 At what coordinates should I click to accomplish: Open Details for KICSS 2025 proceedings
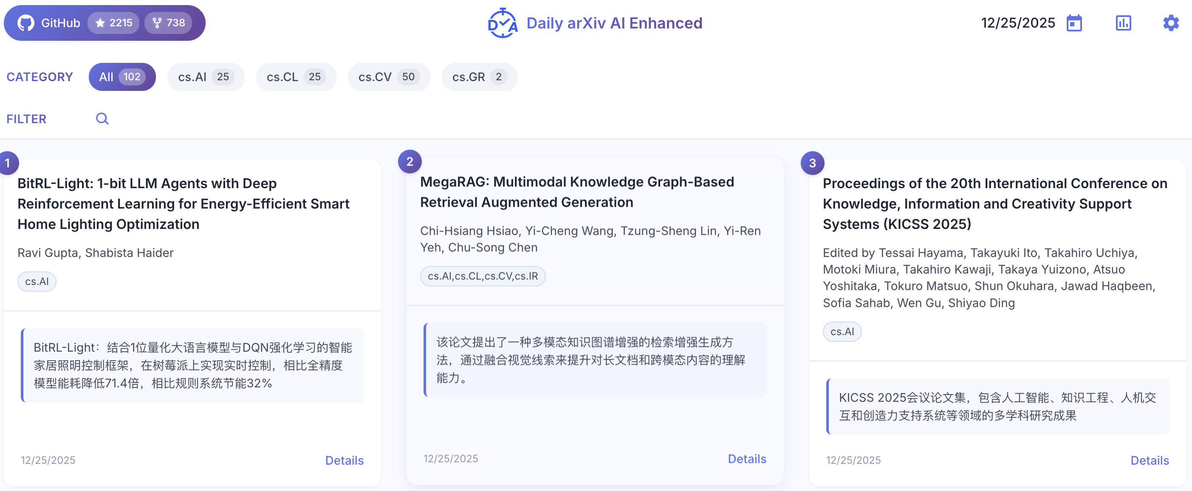click(x=1150, y=460)
